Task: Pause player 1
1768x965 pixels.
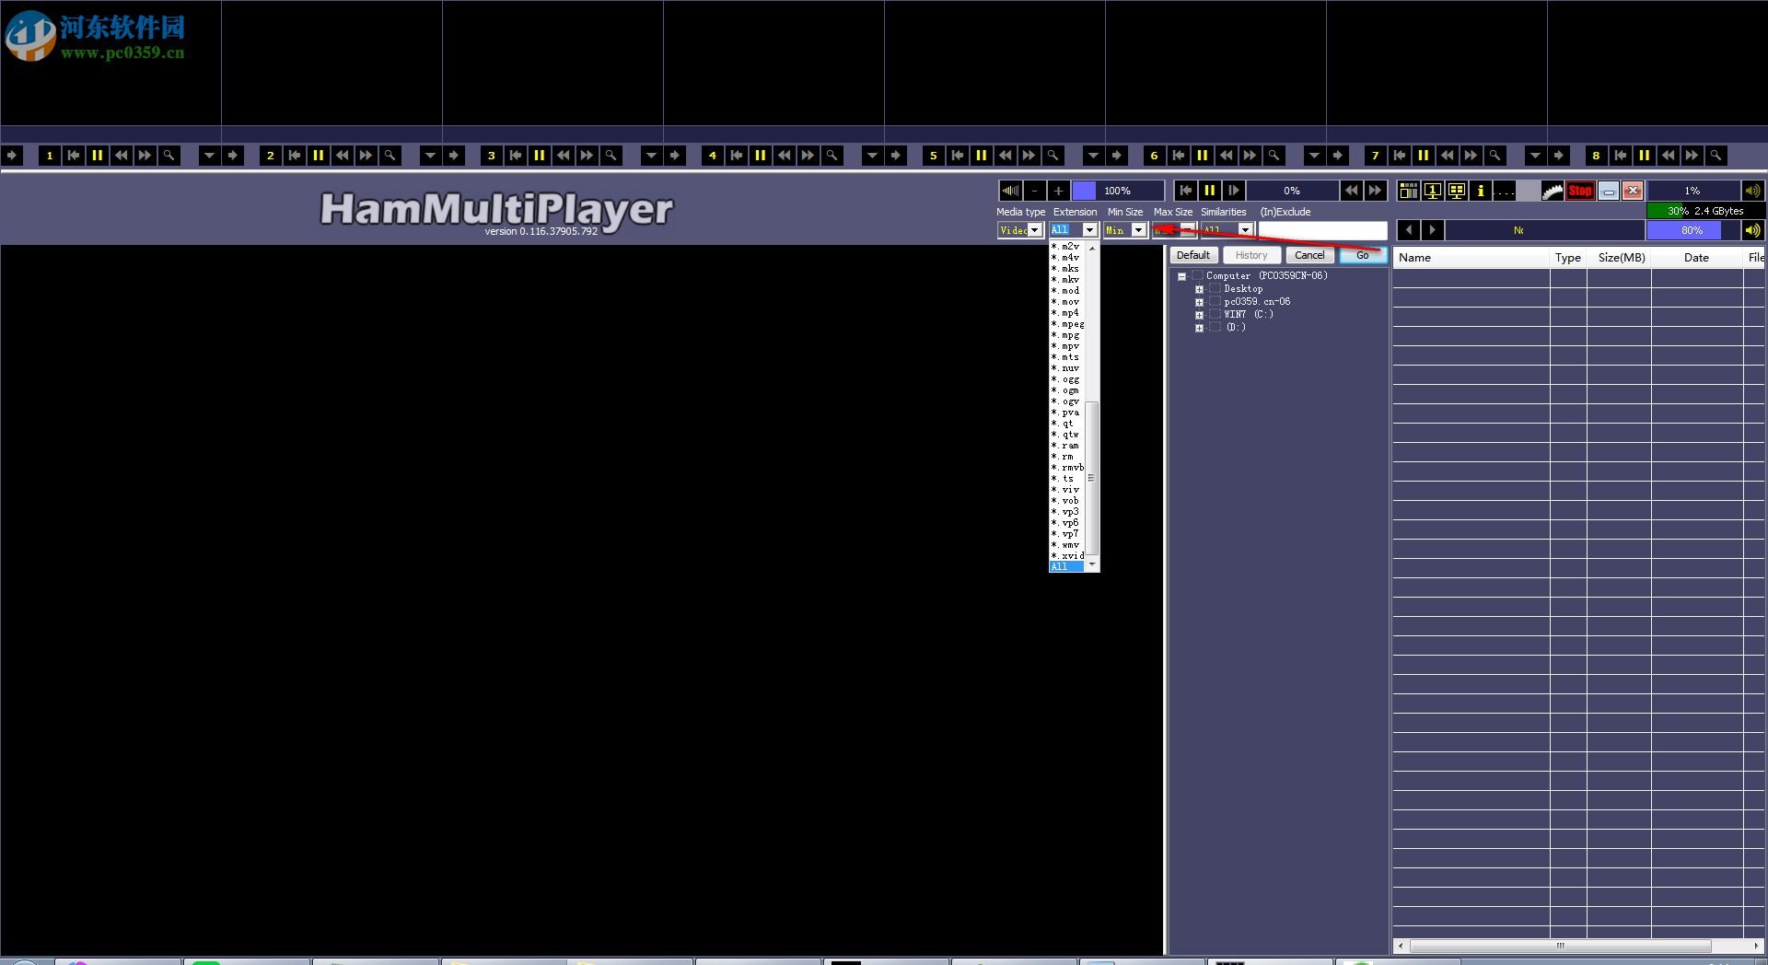Action: 97,156
